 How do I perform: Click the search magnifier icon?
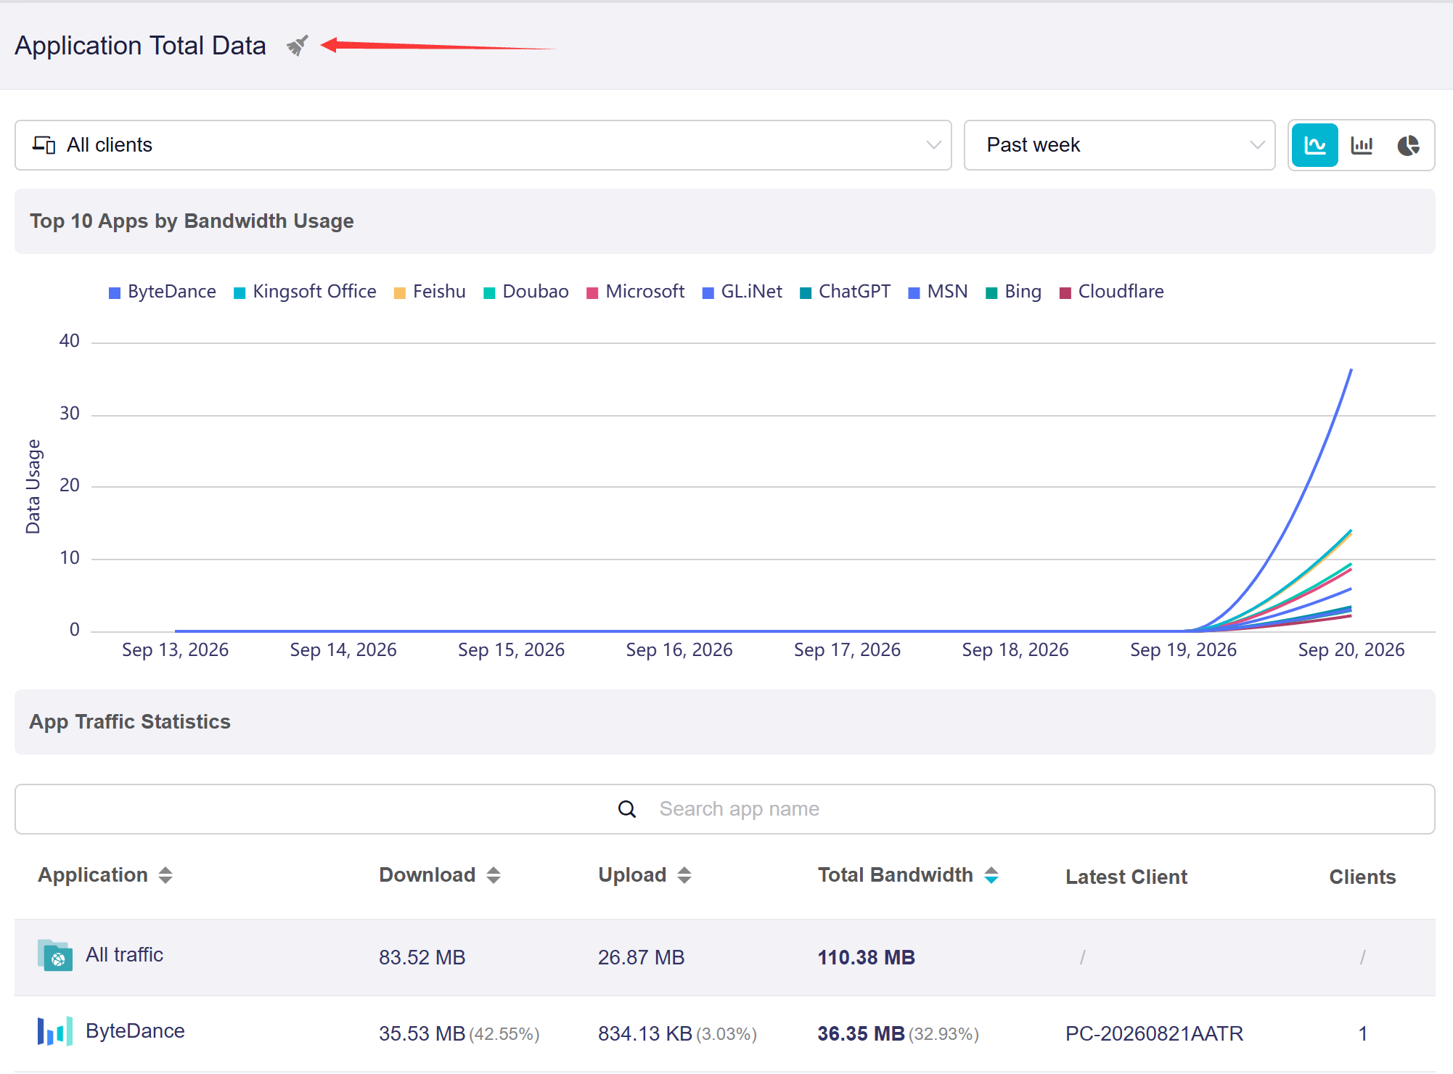tap(627, 809)
